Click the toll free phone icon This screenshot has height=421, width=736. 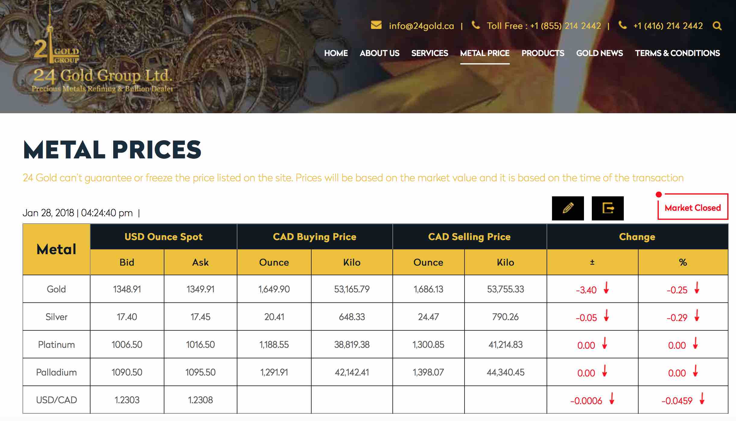click(476, 25)
